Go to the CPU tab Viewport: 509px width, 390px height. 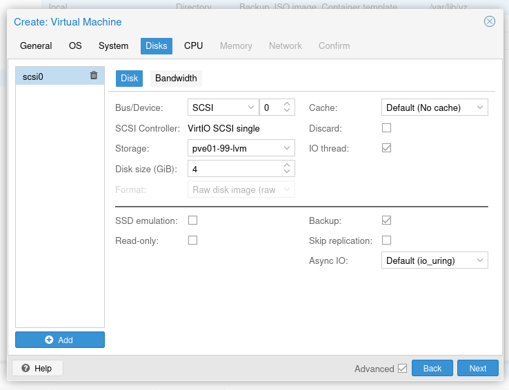click(194, 45)
